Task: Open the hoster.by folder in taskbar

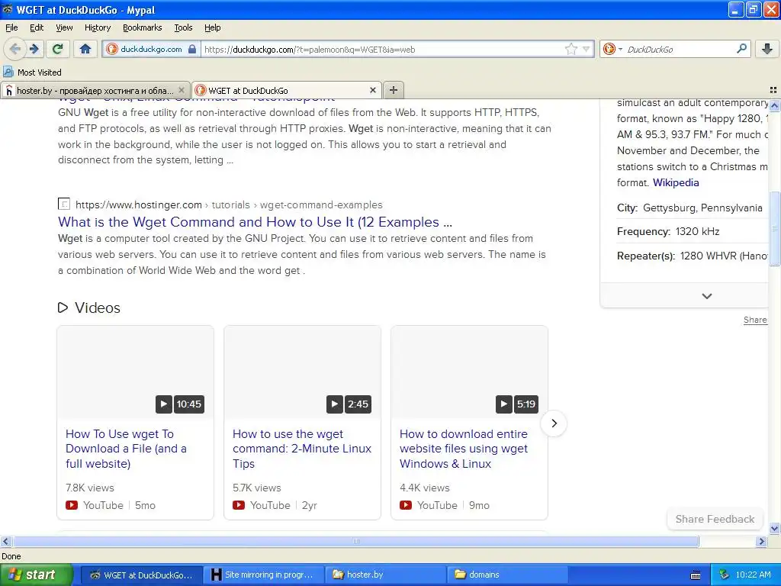Action: point(385,575)
